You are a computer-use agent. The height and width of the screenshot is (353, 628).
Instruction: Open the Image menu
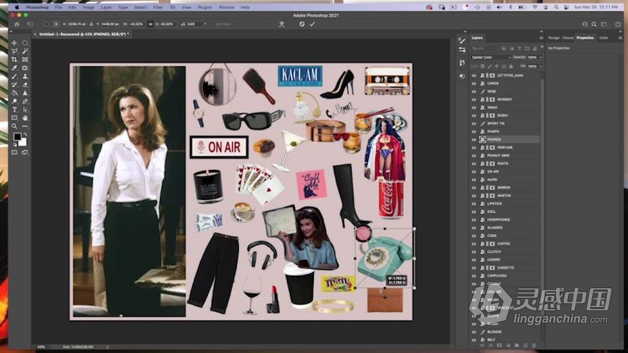pos(88,7)
